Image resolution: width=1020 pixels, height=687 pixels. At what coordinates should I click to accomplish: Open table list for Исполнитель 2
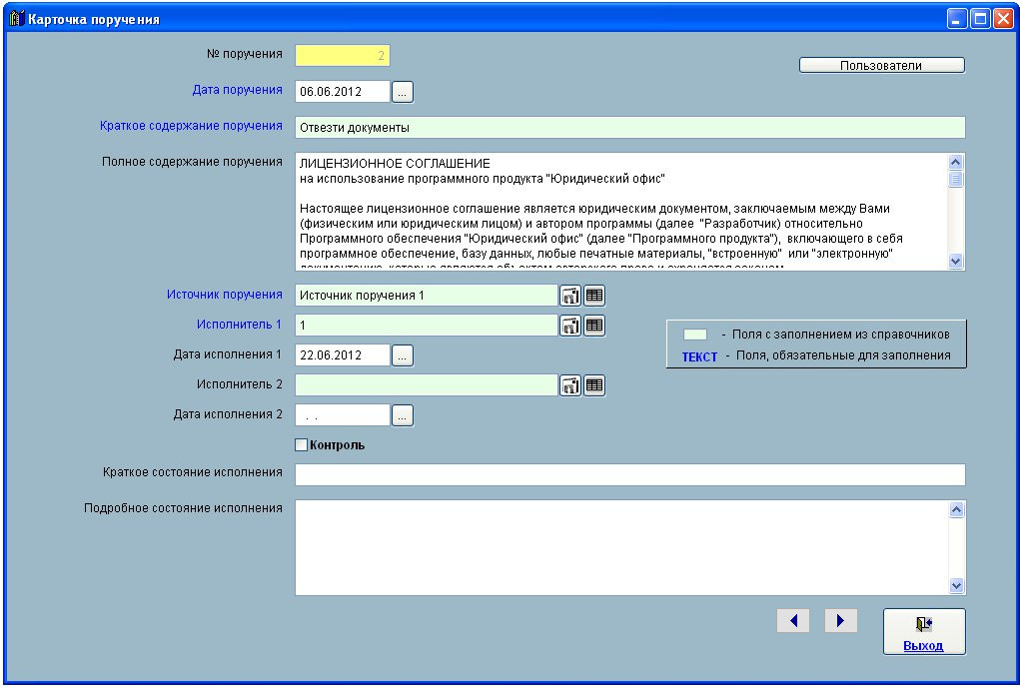pyautogui.click(x=594, y=385)
